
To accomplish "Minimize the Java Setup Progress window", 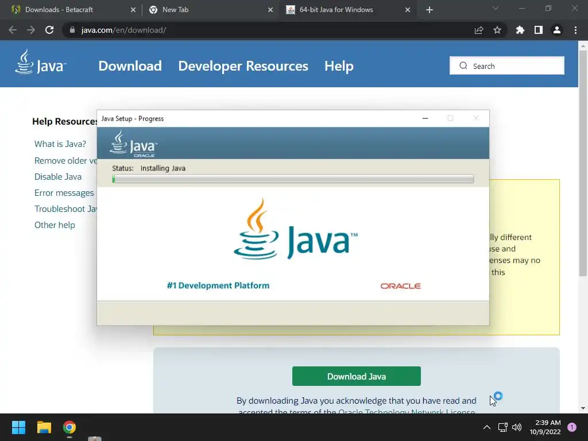I will [425, 118].
